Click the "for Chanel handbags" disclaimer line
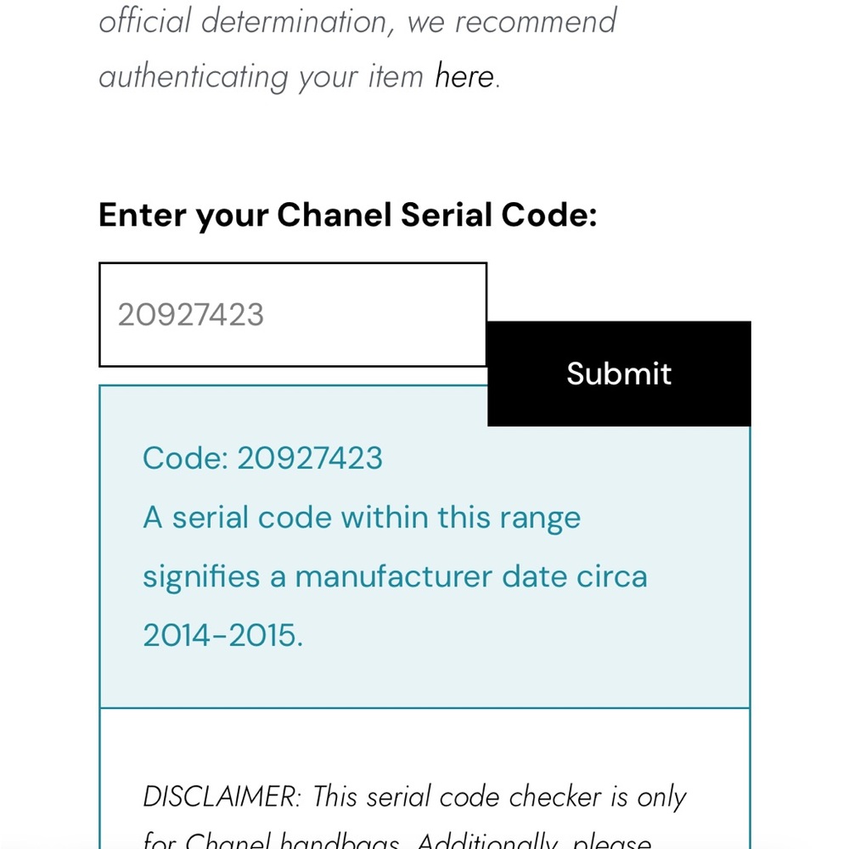The height and width of the screenshot is (849, 849). click(272, 841)
